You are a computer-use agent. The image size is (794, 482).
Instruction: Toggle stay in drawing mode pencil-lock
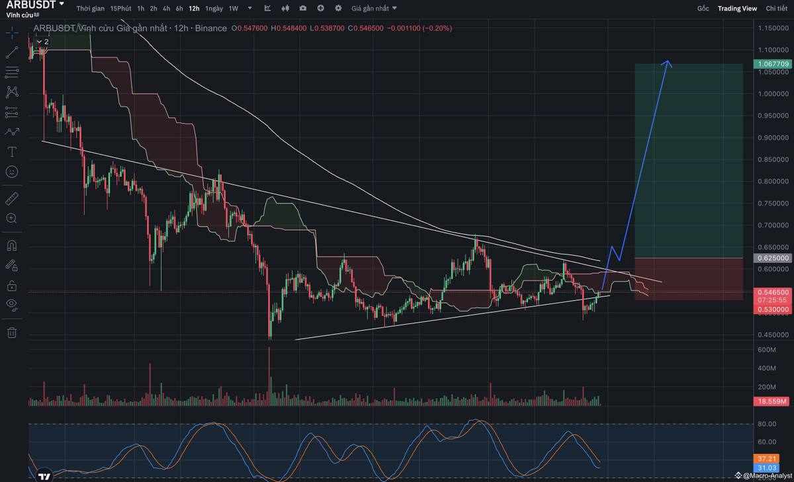coord(11,265)
